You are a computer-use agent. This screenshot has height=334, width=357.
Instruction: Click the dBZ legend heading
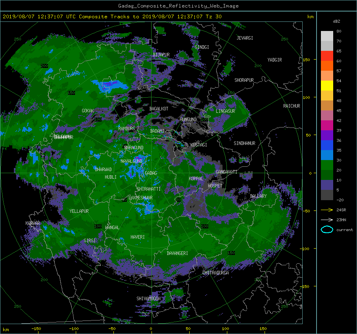pos(336,21)
